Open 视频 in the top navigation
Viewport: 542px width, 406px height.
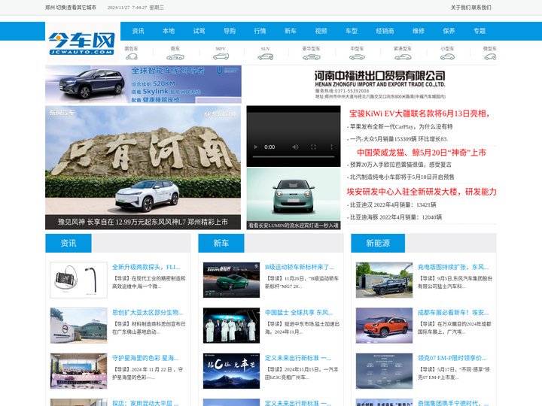click(321, 31)
